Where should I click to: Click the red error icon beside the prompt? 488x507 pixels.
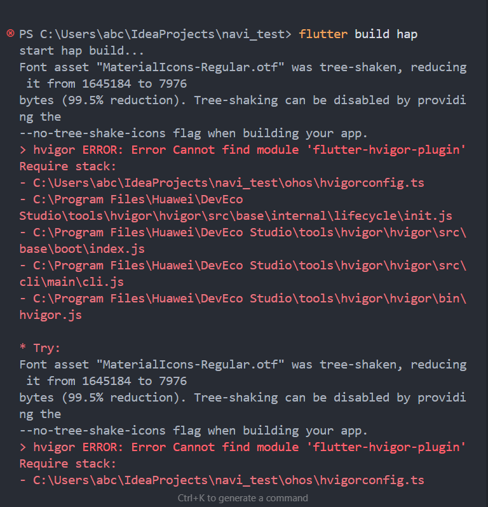pos(10,34)
